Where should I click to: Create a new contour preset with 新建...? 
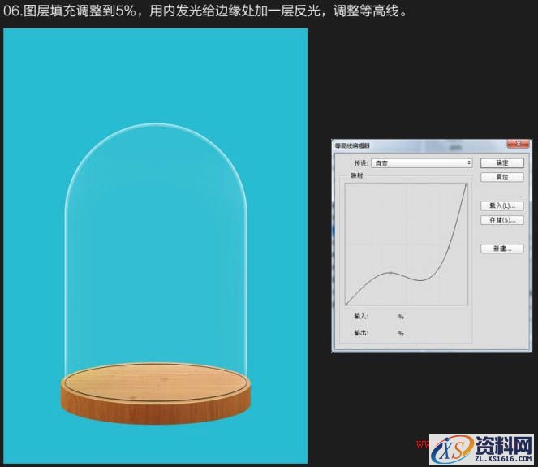click(502, 249)
